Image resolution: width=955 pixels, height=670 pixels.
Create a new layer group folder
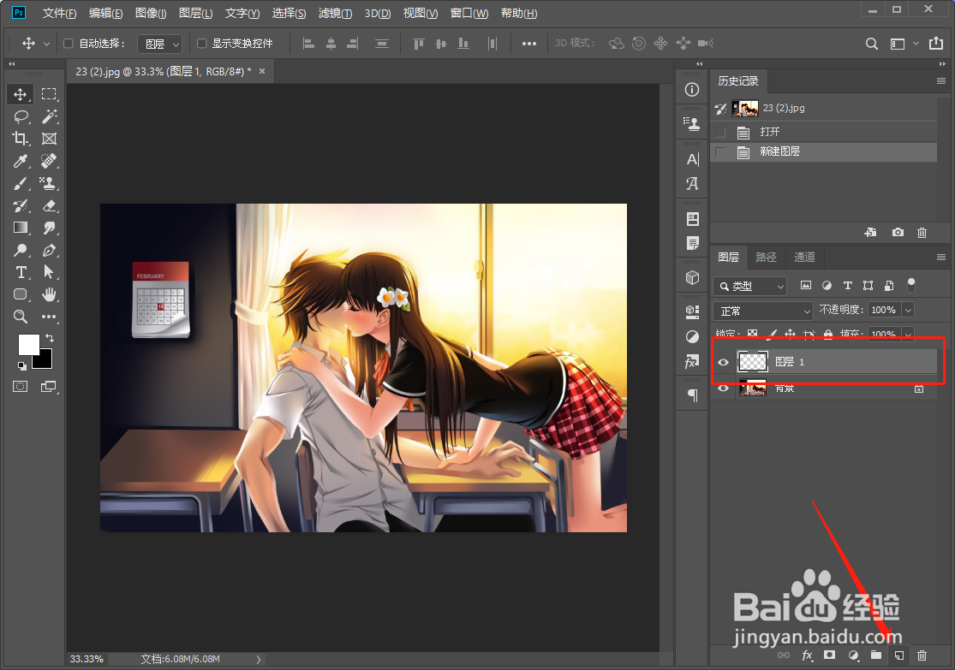point(876,655)
